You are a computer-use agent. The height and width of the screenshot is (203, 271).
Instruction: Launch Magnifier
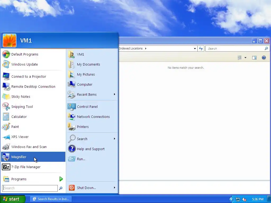[x=33, y=157]
